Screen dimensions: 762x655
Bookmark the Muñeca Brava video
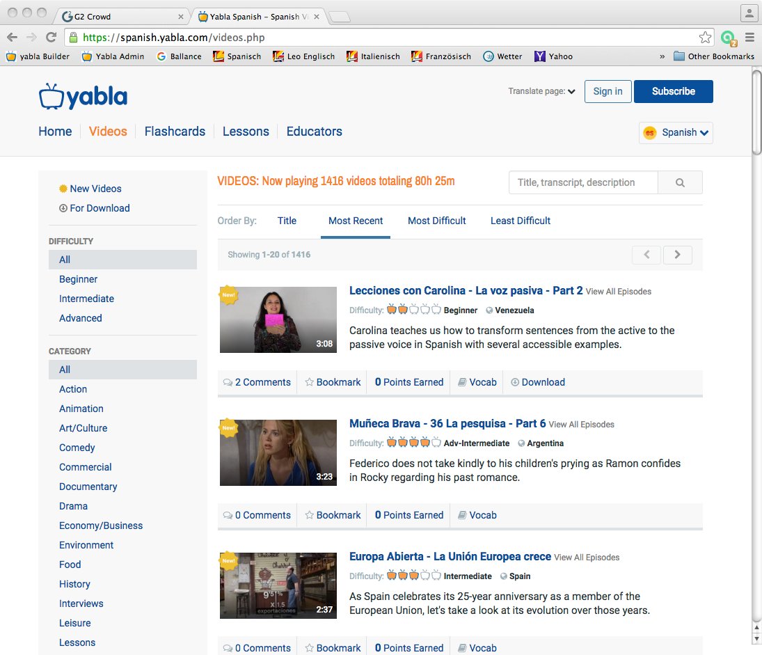pos(333,515)
